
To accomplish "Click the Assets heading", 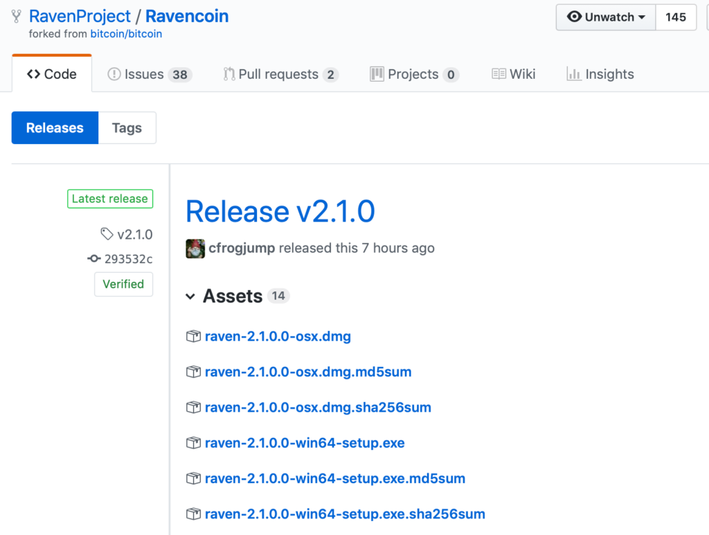I will [233, 296].
